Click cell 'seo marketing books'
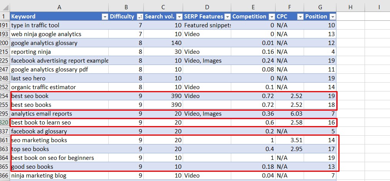Viewport: 390px width, 181px height. pos(59,140)
